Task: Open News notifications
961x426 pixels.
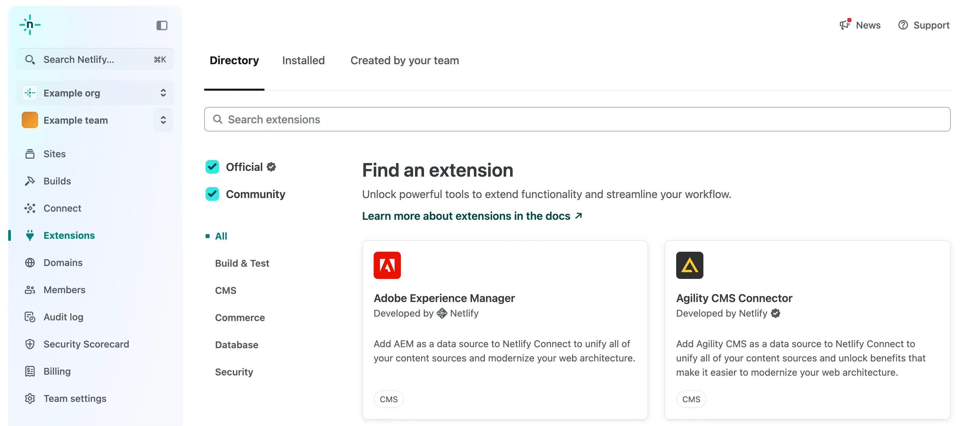Action: (860, 25)
